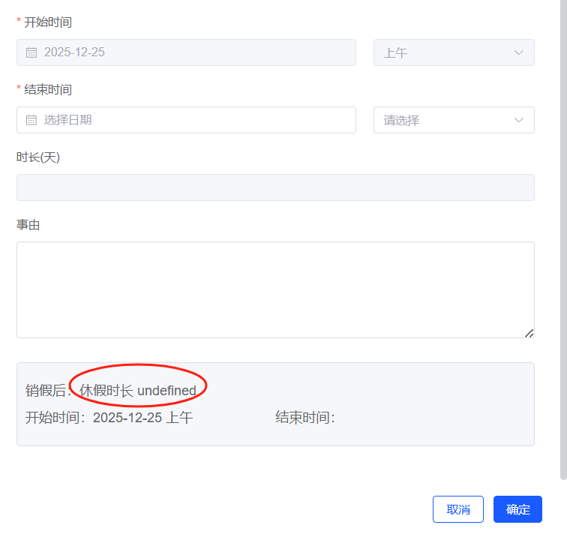
Task: Click the calendar icon in start date field
Action: click(31, 52)
